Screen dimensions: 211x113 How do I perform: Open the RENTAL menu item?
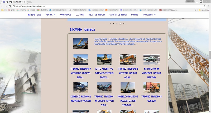pos(49,15)
